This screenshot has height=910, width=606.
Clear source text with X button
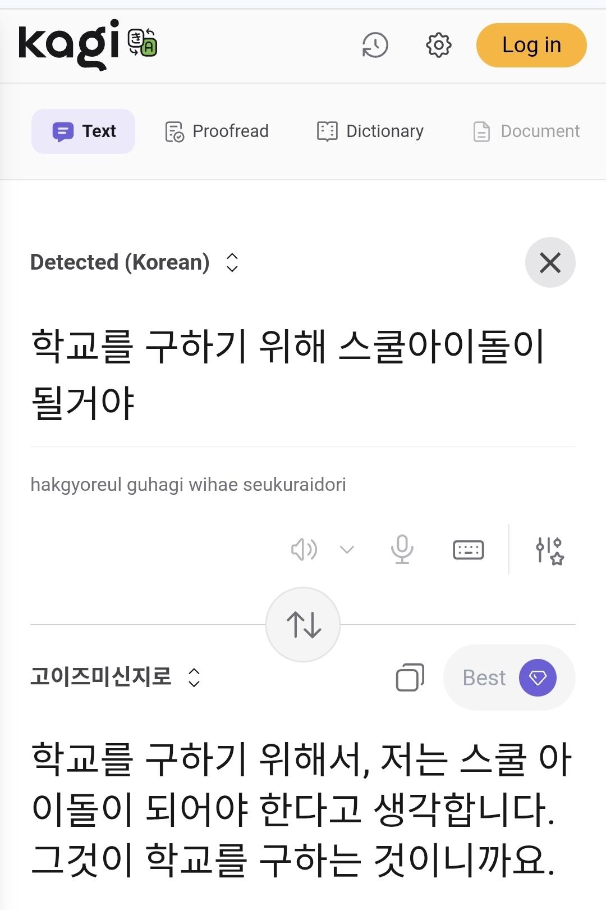point(550,262)
